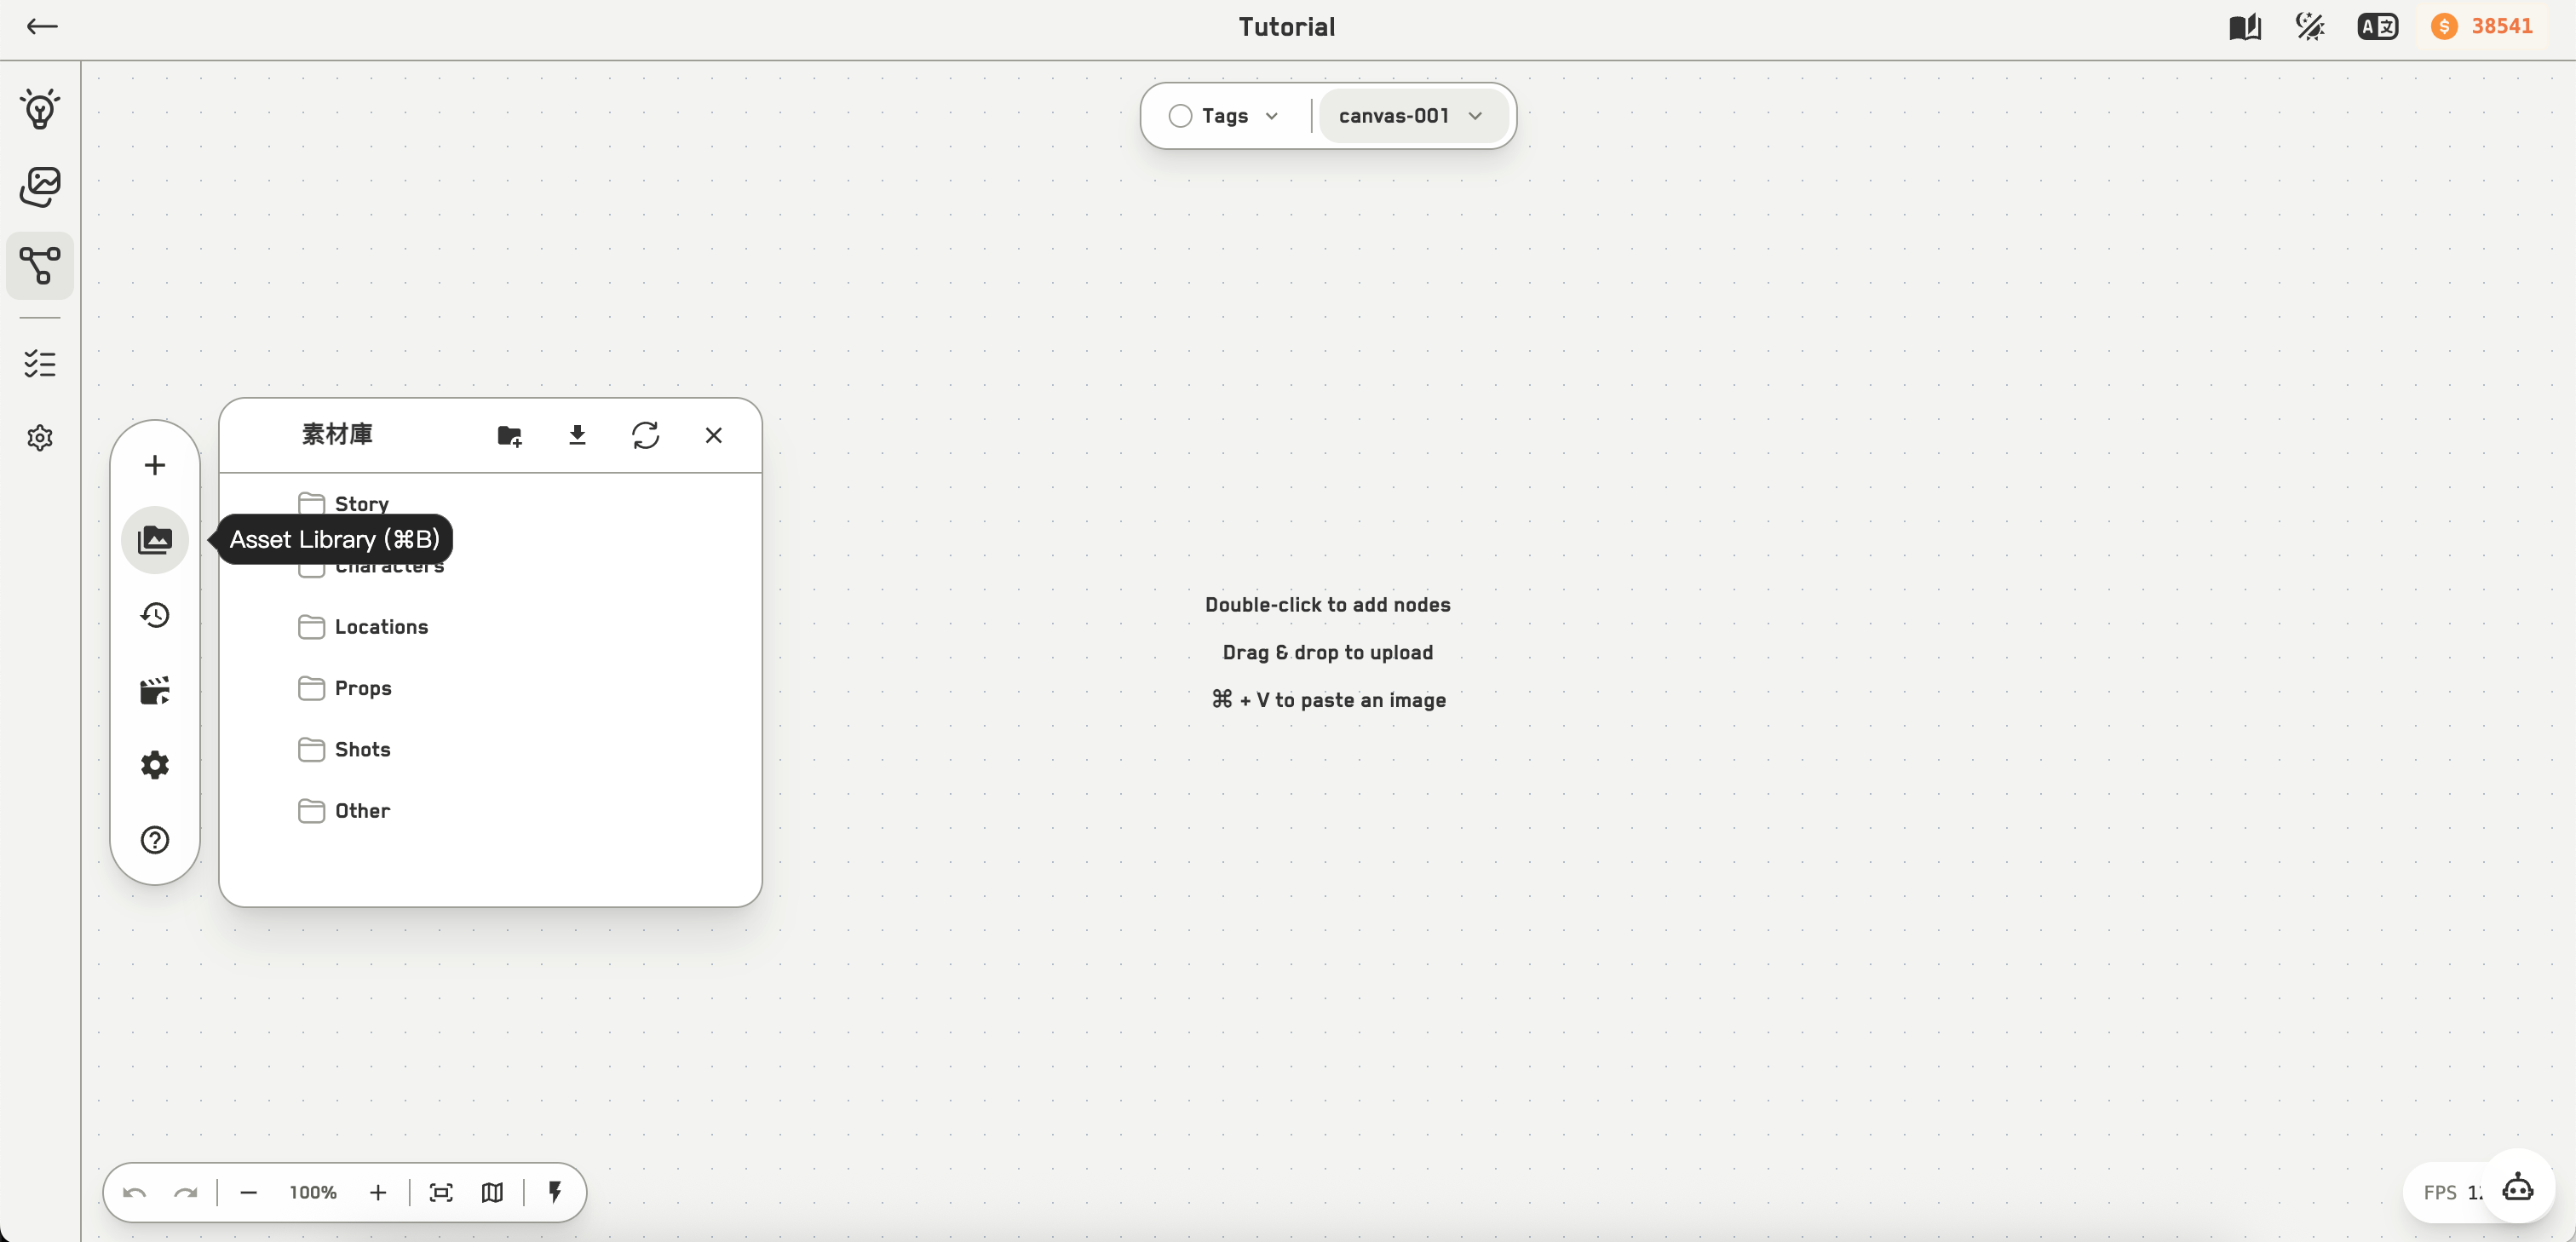Open the Other folder

[x=345, y=810]
